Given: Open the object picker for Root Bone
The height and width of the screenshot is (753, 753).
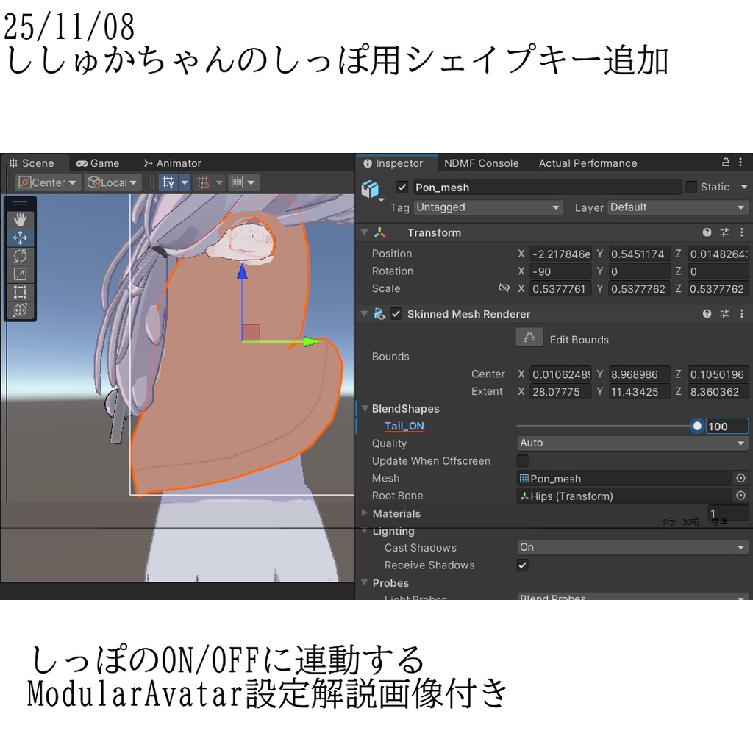Looking at the screenshot, I should click(x=741, y=496).
